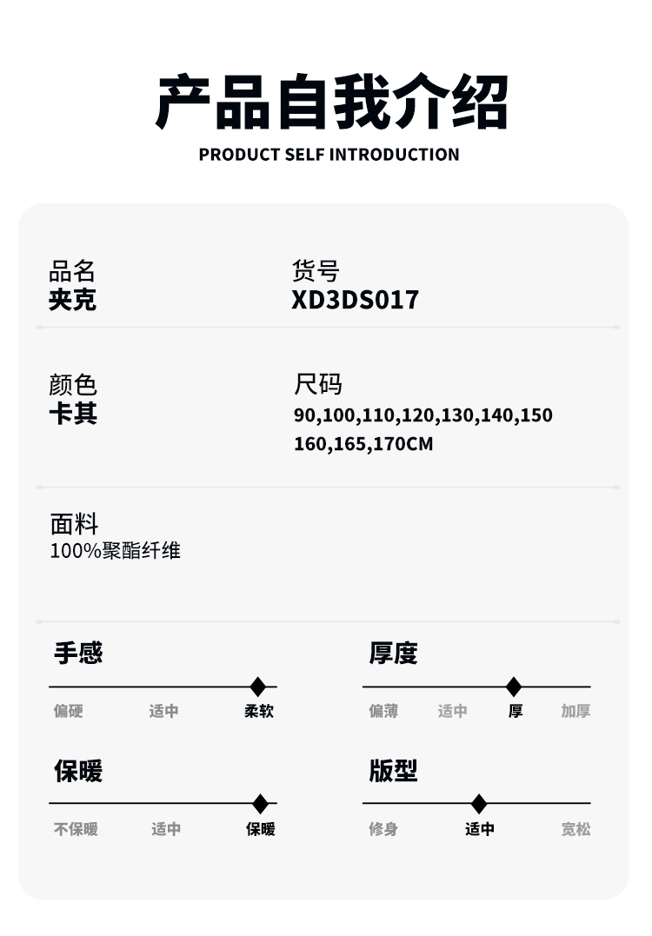Select the 不保暖 option
The height and width of the screenshot is (936, 652).
pyautogui.click(x=77, y=829)
